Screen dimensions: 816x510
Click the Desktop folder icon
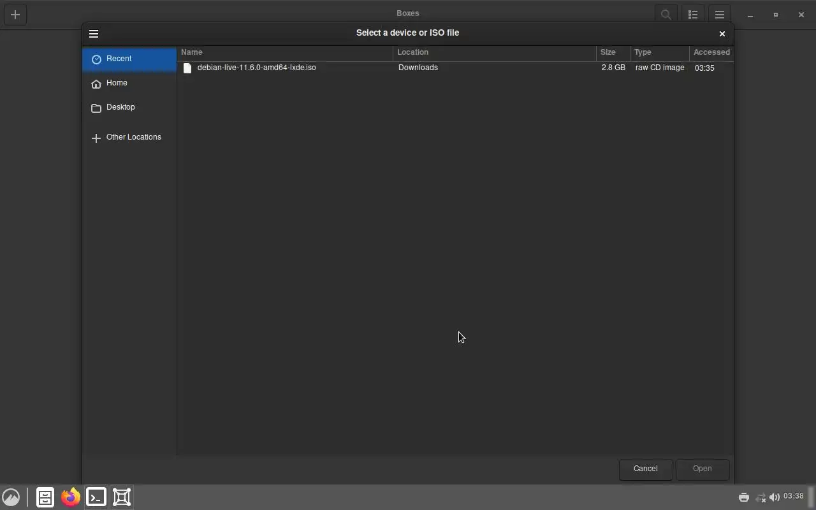(x=96, y=108)
